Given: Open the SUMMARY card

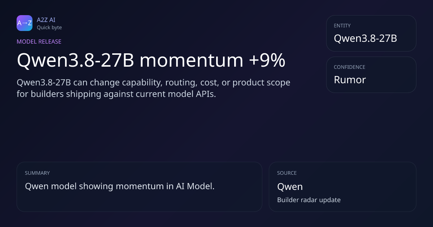Looking at the screenshot, I should tap(139, 187).
